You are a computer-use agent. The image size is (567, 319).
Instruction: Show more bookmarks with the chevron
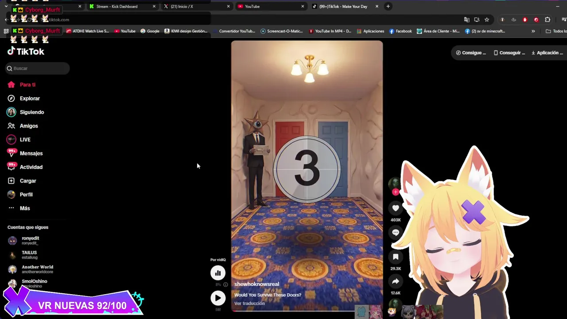click(533, 31)
